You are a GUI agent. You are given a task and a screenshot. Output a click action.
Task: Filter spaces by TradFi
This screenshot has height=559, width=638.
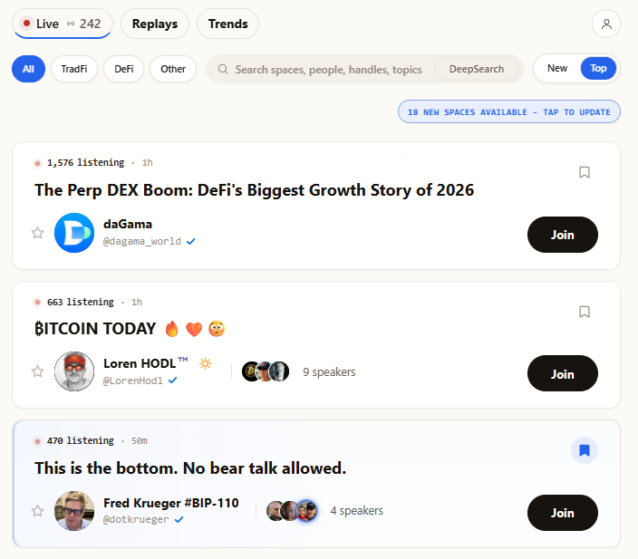click(x=74, y=69)
